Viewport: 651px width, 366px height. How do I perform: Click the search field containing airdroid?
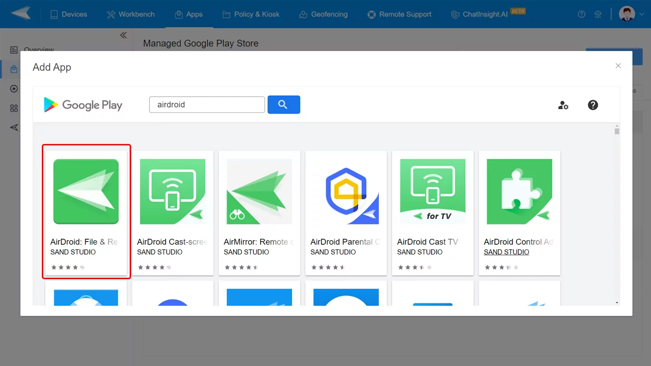(x=207, y=105)
